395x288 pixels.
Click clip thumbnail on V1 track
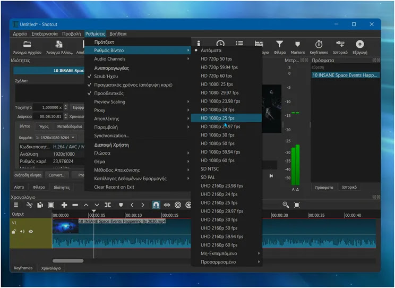[65, 226]
